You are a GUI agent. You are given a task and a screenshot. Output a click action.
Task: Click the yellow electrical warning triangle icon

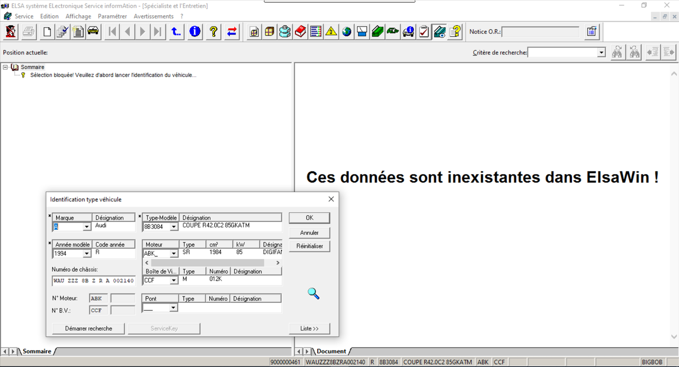pyautogui.click(x=331, y=32)
